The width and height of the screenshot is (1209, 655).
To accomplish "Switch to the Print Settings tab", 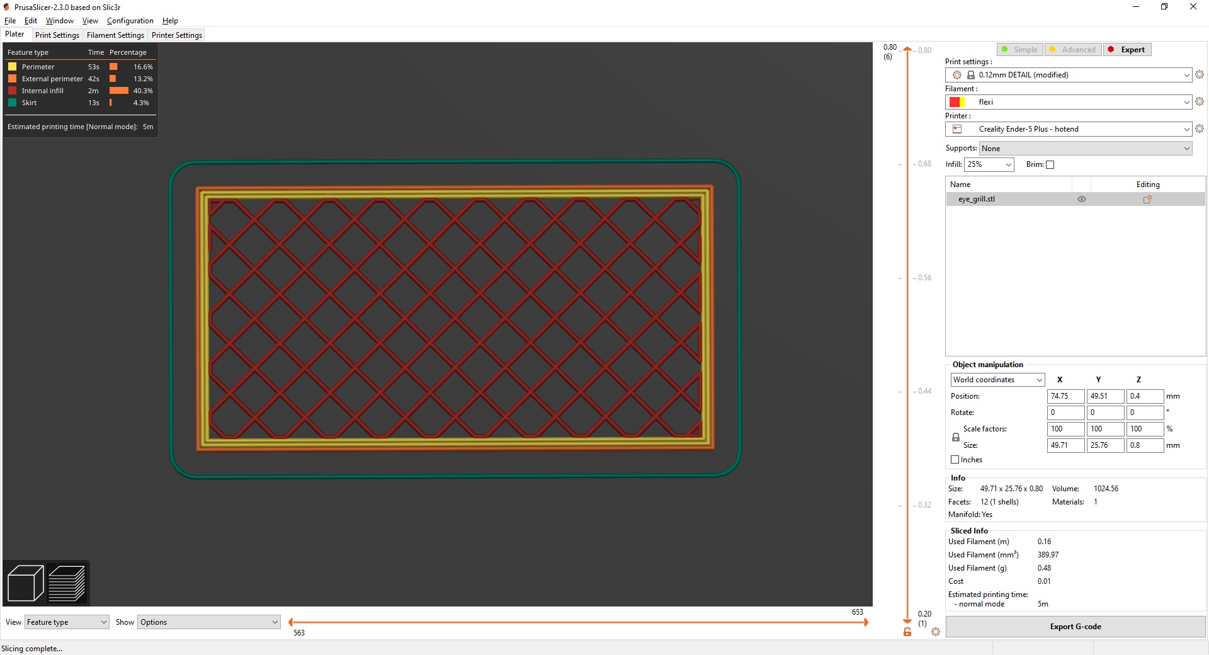I will [57, 35].
